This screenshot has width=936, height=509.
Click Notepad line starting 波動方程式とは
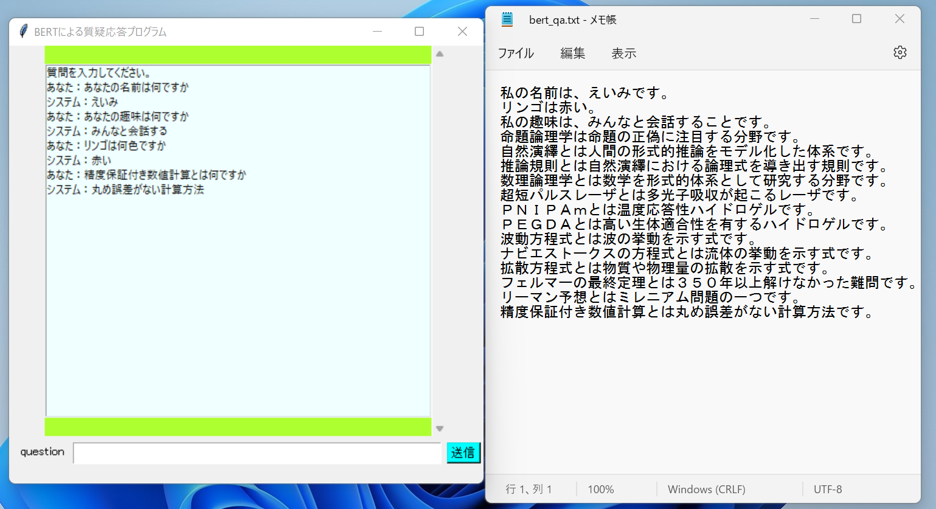coord(629,239)
